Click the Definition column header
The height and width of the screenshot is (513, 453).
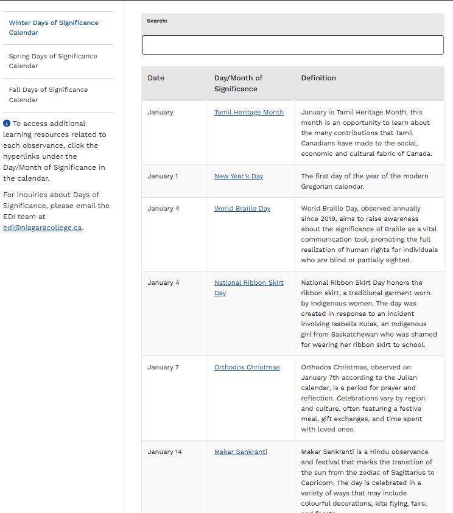[318, 78]
